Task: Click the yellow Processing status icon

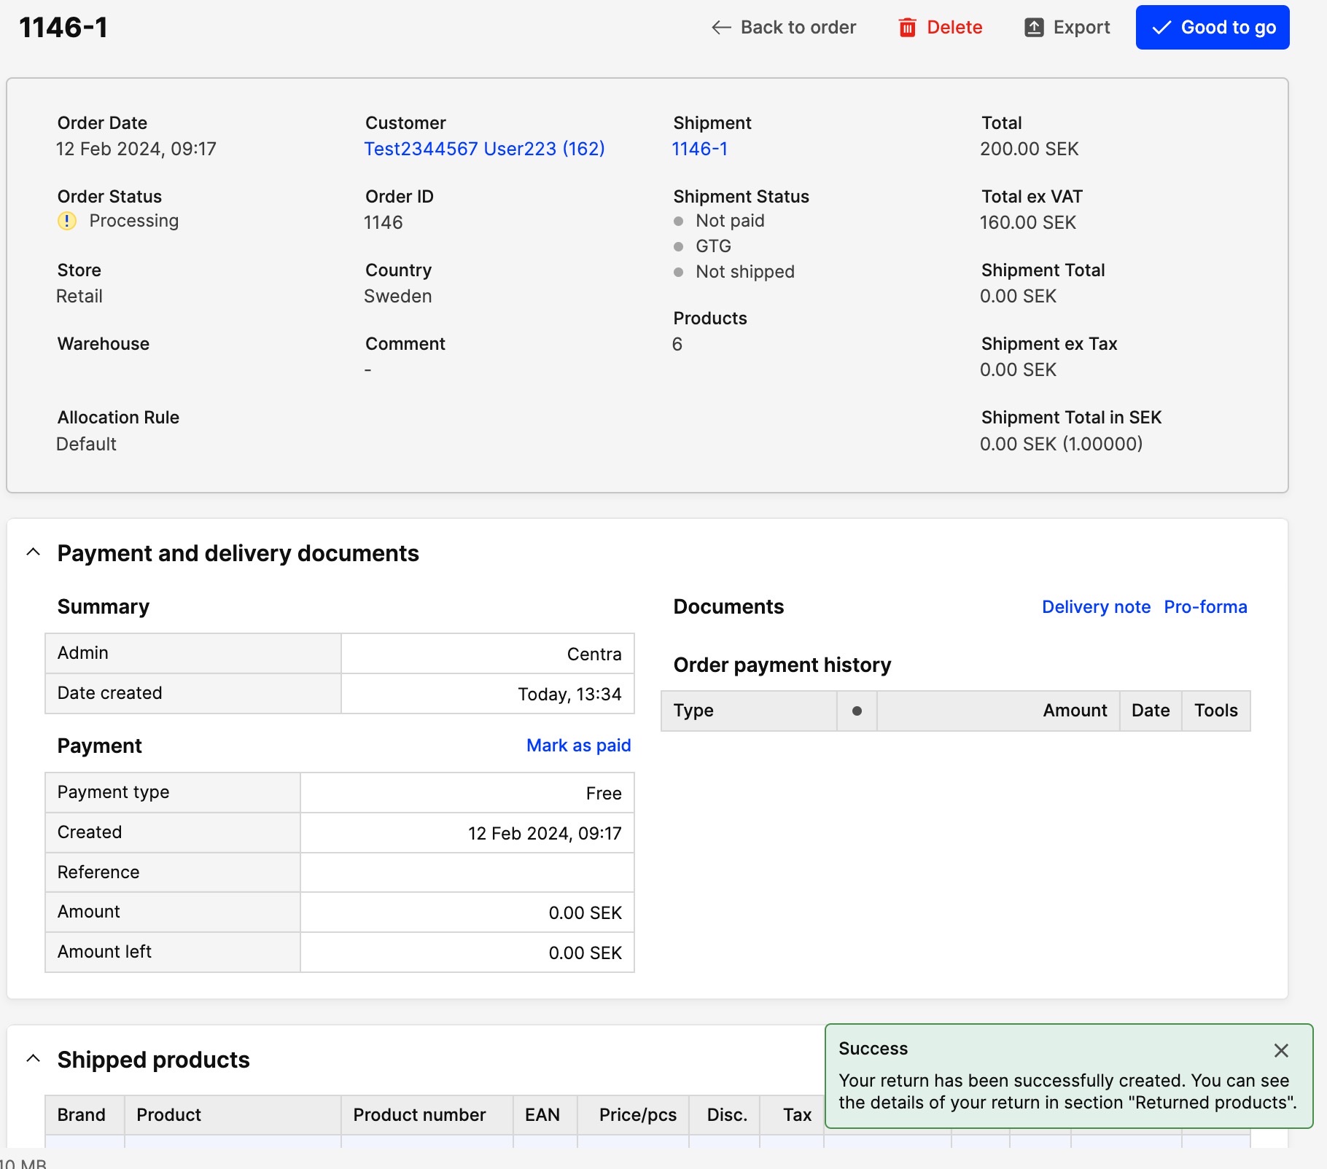Action: [67, 221]
